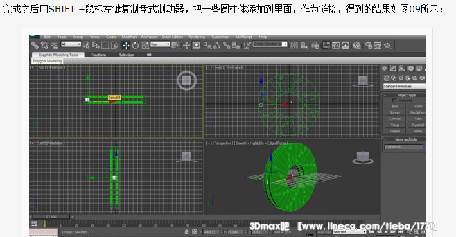Viewport: 456px width, 237px height.
Task: Open the Group menu
Action: click(x=78, y=37)
